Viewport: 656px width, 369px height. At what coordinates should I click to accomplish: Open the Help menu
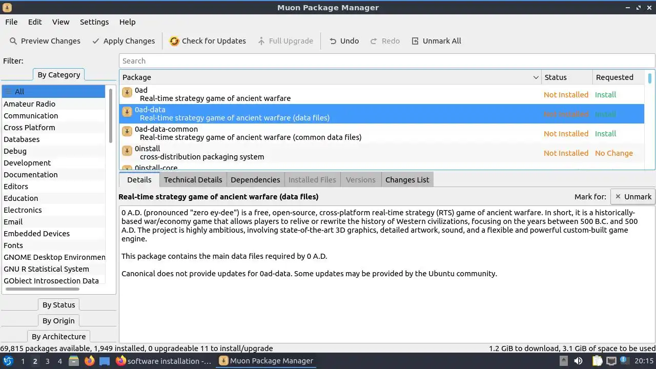pos(128,22)
